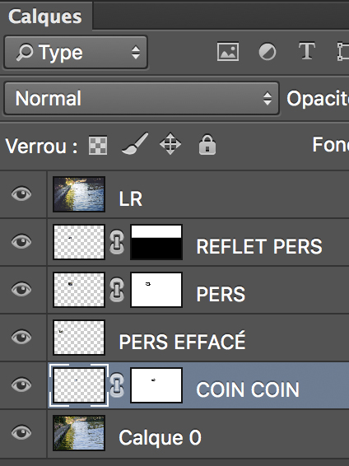Lock all with padlock icon

pos(207,145)
